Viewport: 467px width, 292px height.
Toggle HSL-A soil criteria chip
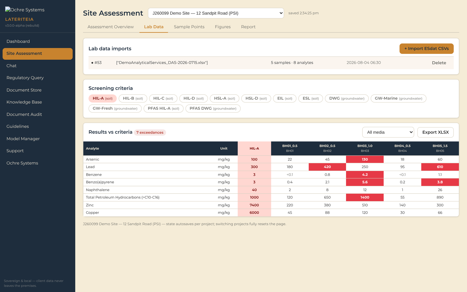pyautogui.click(x=224, y=98)
